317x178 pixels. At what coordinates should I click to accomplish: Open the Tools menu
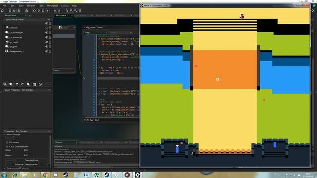click(41, 6)
